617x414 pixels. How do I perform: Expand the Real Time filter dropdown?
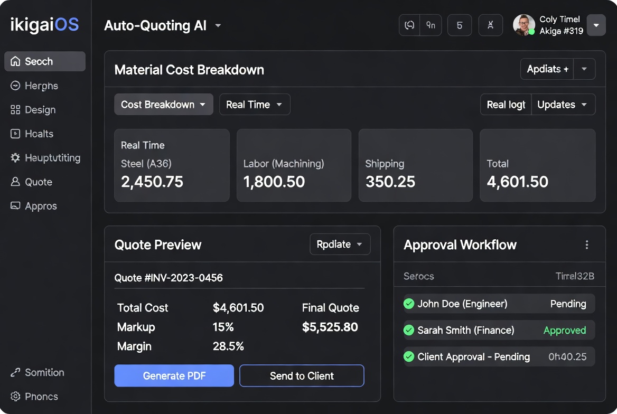(x=255, y=104)
